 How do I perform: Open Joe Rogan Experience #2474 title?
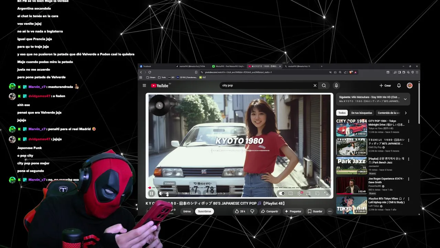click(x=386, y=180)
